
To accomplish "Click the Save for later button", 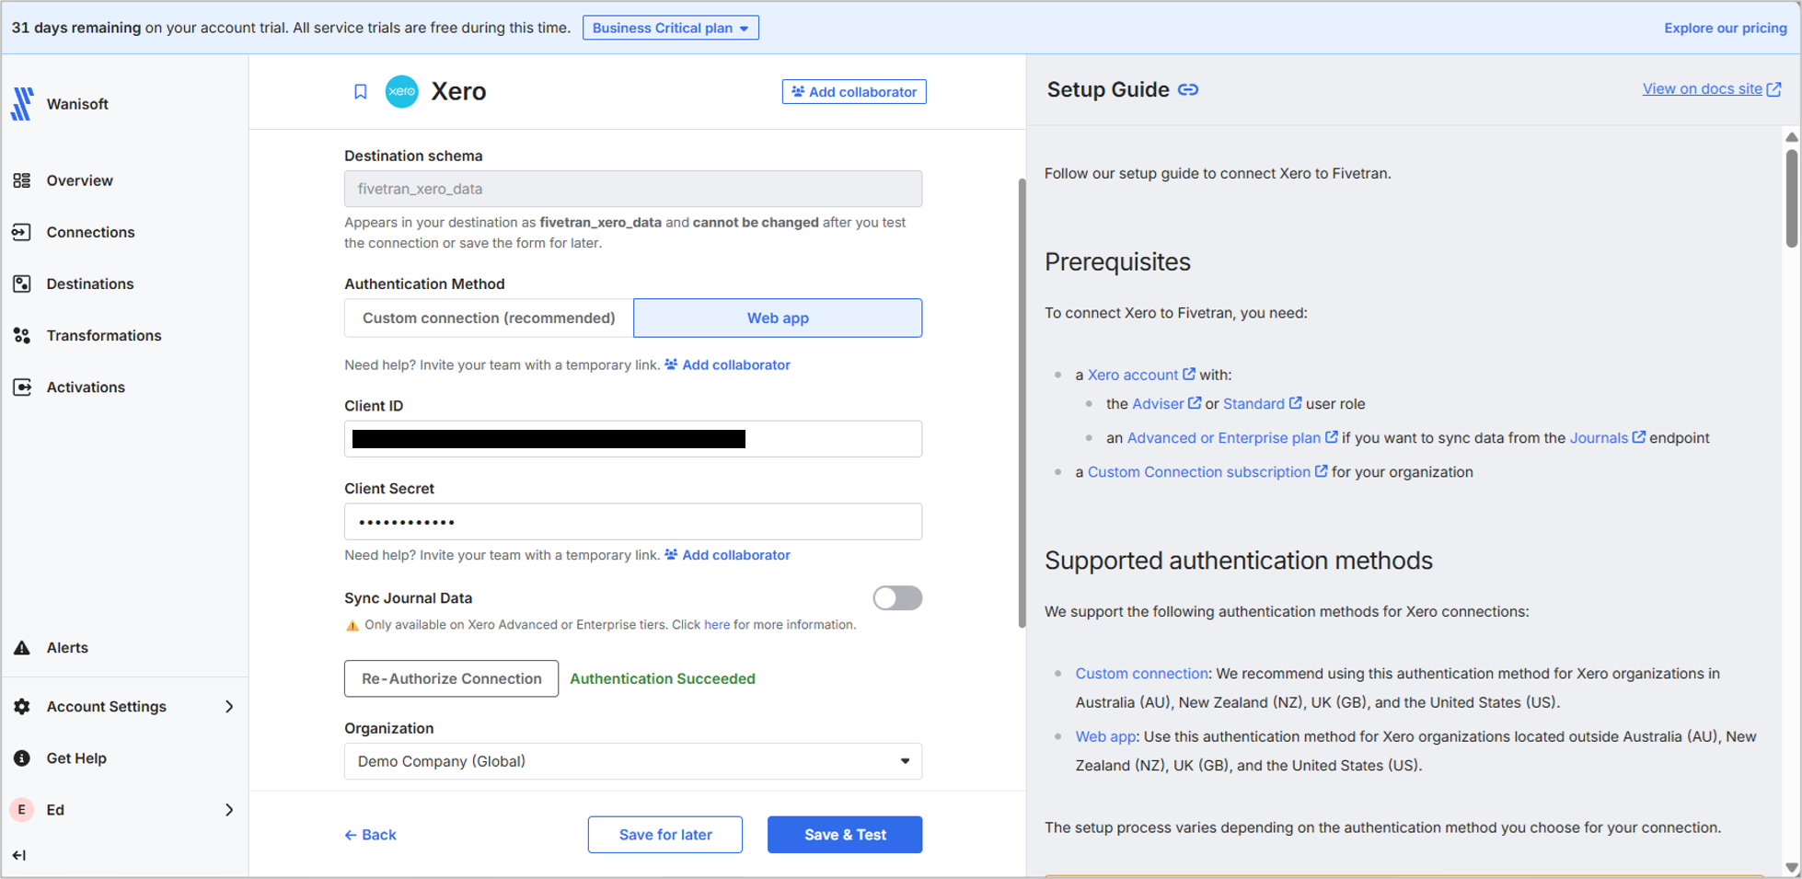I will 665,835.
